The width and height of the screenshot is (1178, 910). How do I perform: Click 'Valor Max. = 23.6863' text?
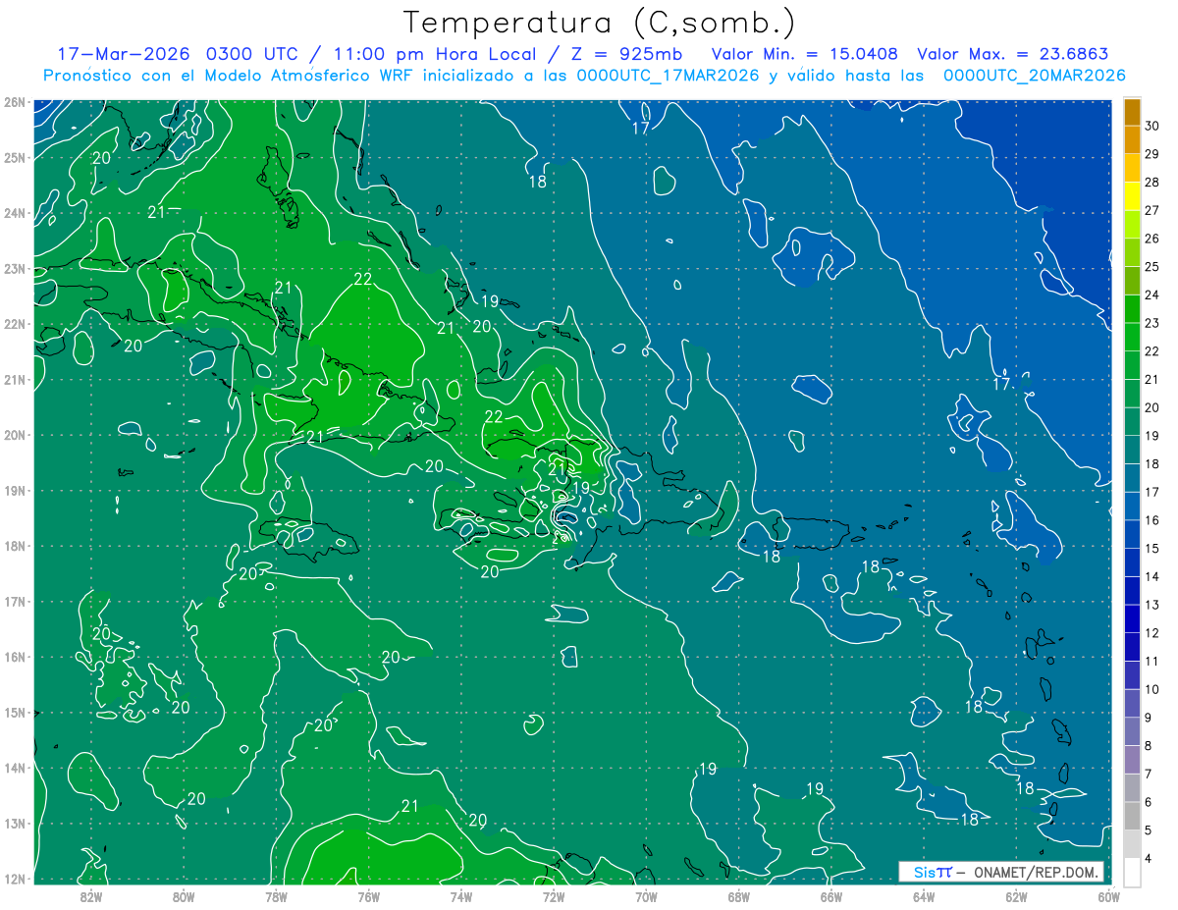pos(1013,54)
